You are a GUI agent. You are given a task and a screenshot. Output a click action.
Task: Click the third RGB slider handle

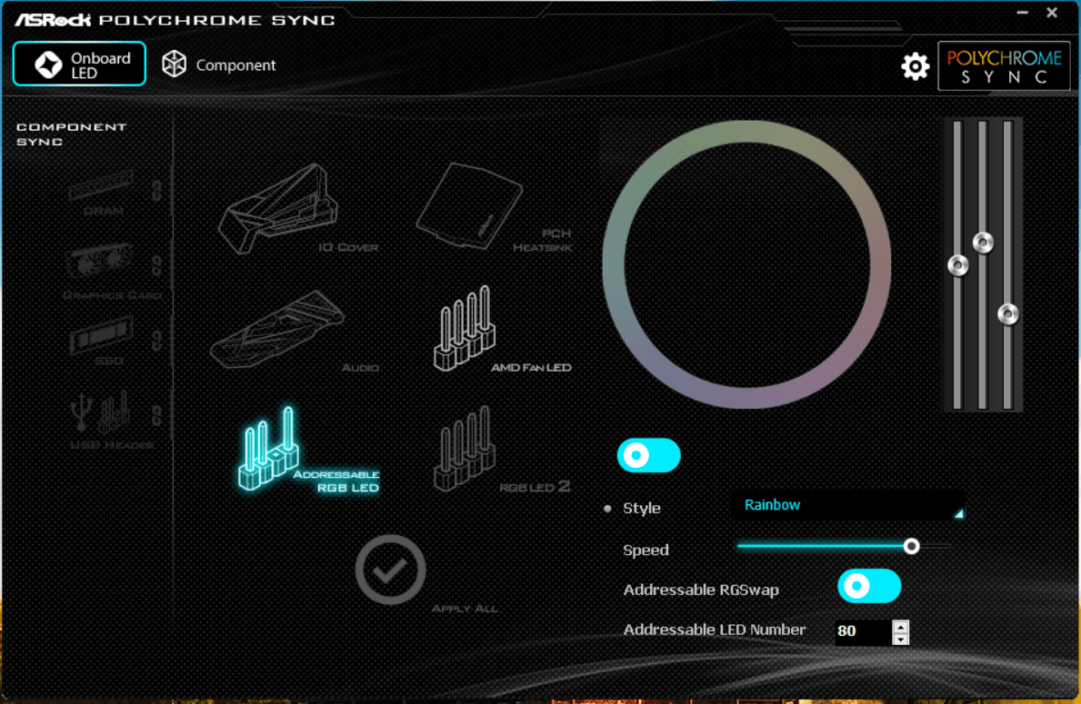coord(1008,314)
